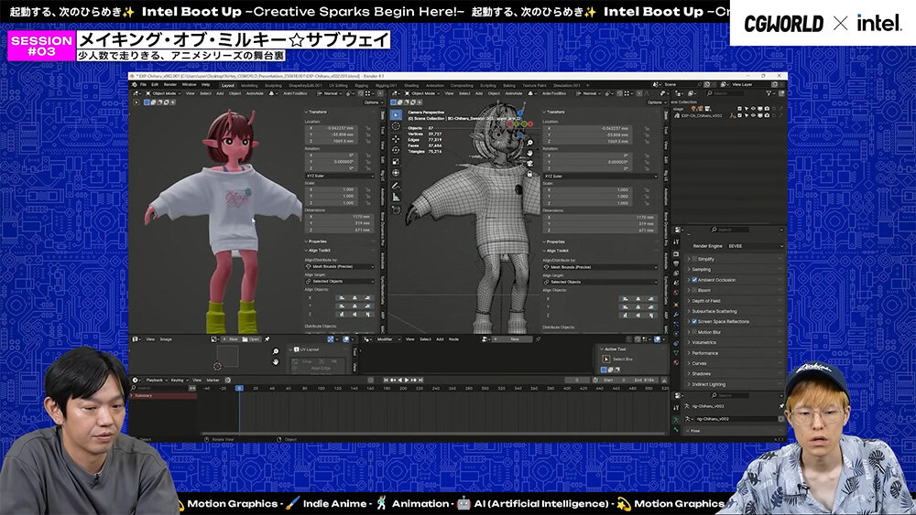Viewport: 916px width, 515px height.
Task: Click the timeline playhead at frame 0
Action: (x=239, y=388)
